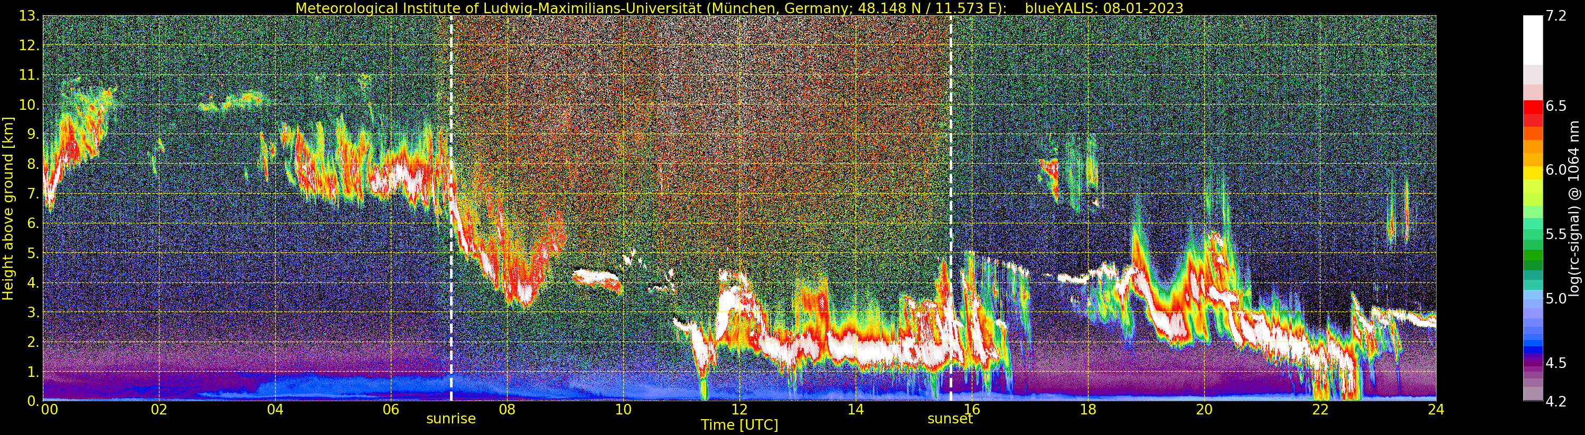
Task: Click the '6.0' colorbar value
Action: coord(1556,170)
